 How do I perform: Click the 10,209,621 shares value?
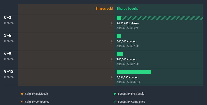point(128,23)
